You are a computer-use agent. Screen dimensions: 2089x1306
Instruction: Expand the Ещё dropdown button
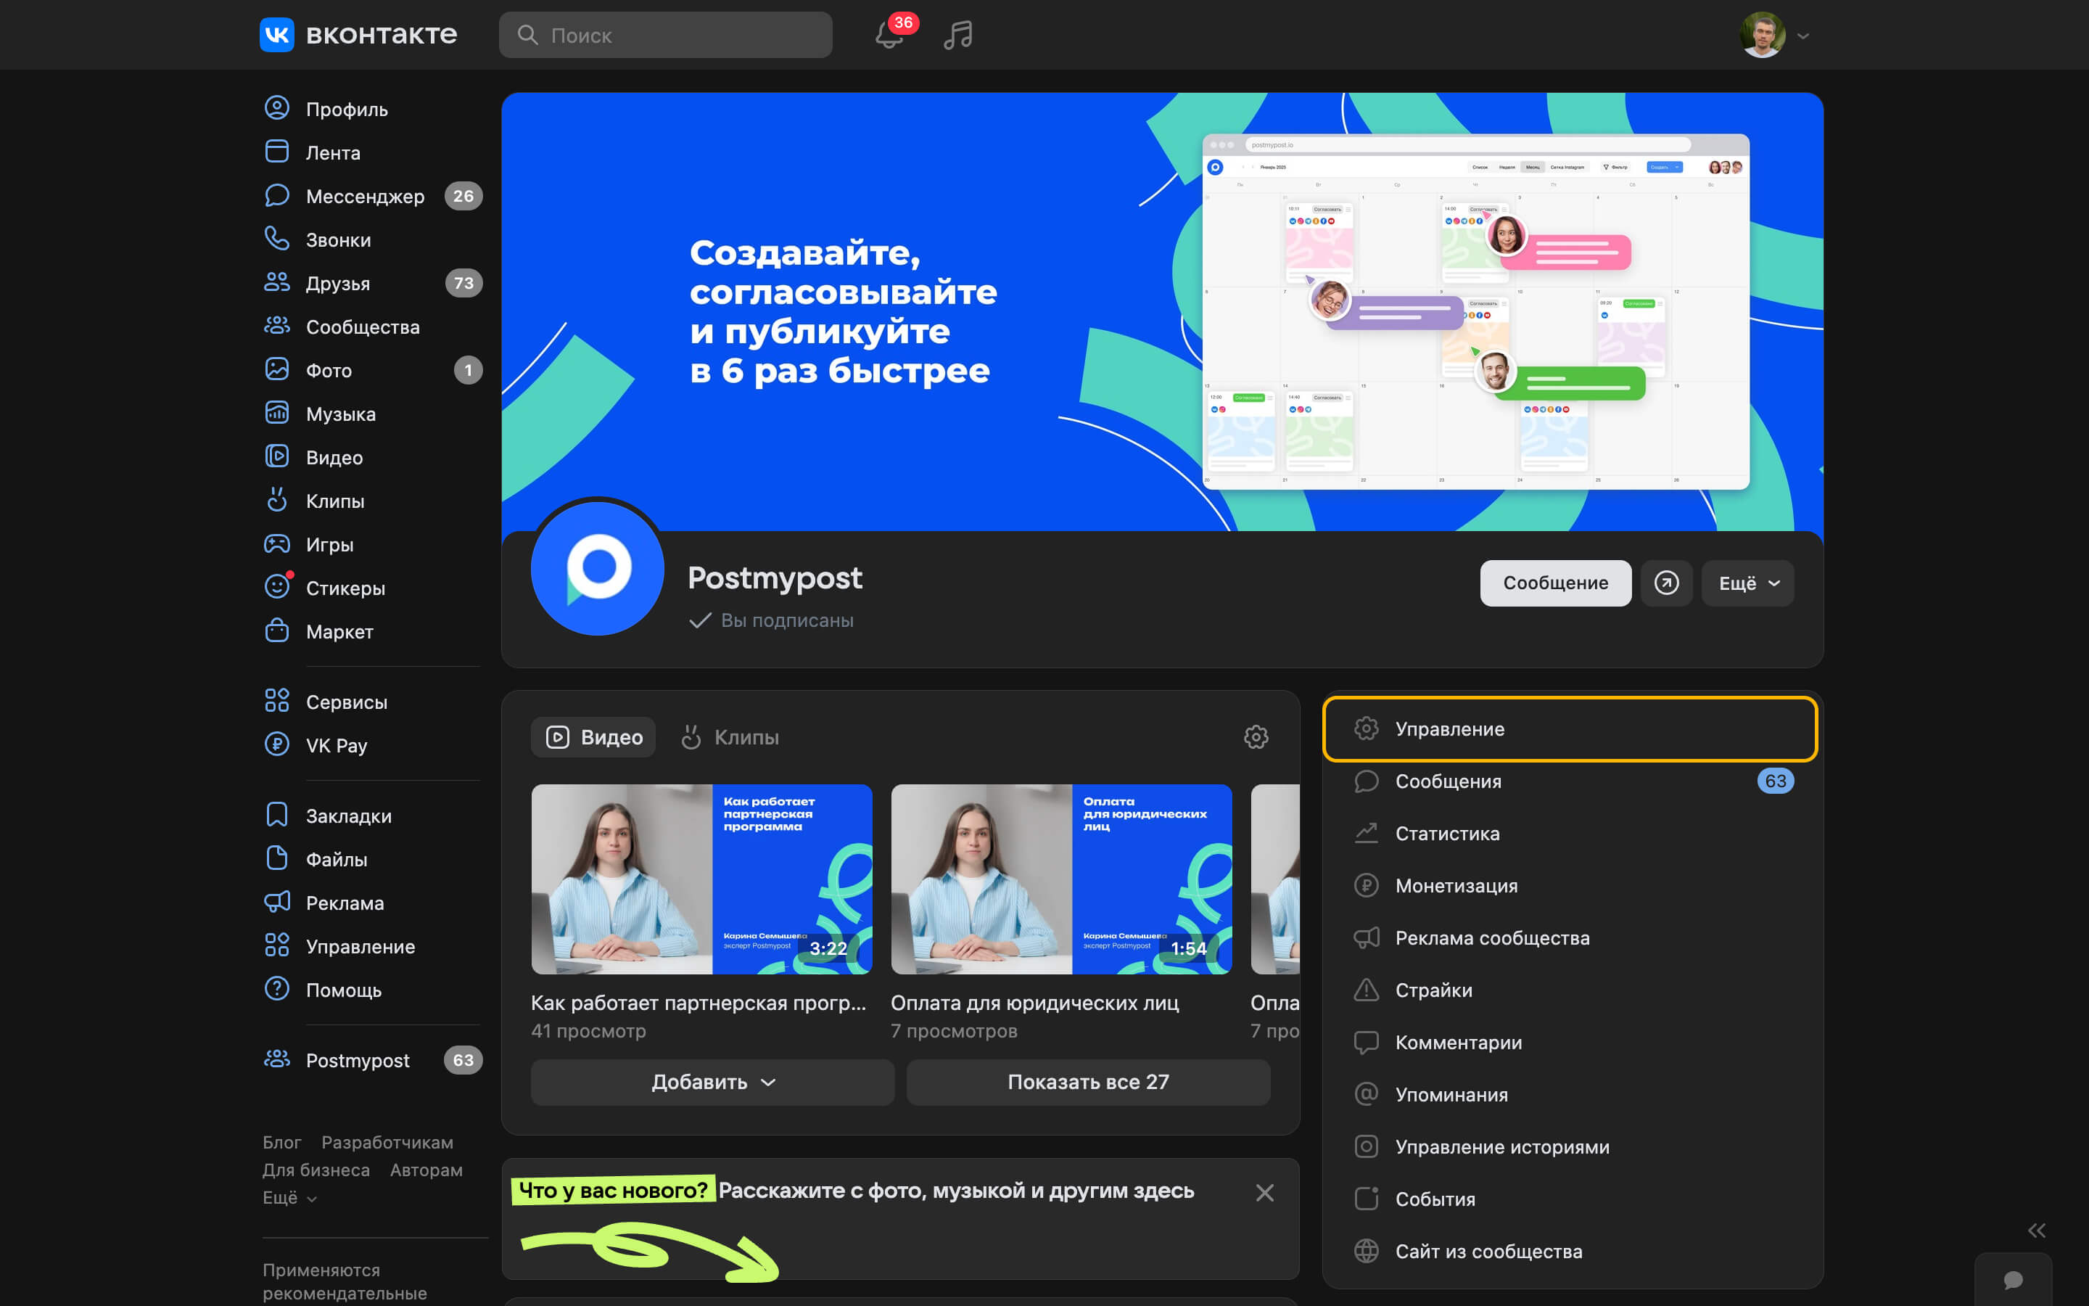tap(1747, 583)
